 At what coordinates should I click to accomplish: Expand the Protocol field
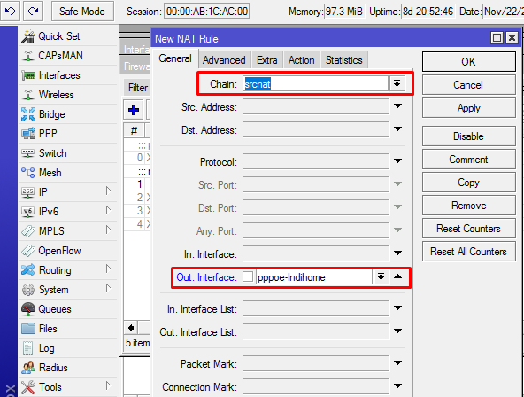[x=397, y=161]
